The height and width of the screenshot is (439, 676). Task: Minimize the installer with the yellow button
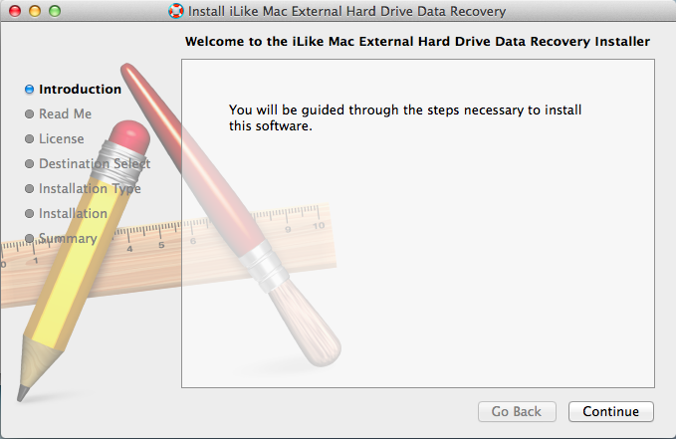[x=35, y=11]
